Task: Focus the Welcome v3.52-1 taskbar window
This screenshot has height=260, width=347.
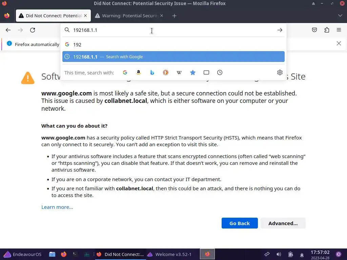Action: (170, 254)
